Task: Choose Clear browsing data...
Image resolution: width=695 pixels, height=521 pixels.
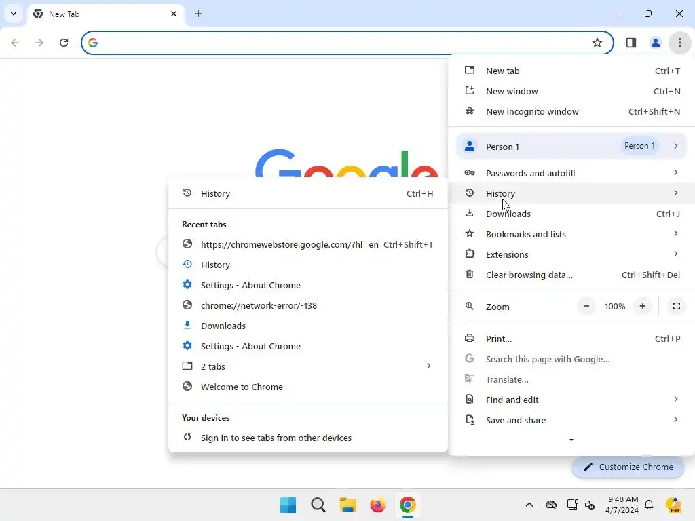Action: tap(571, 275)
